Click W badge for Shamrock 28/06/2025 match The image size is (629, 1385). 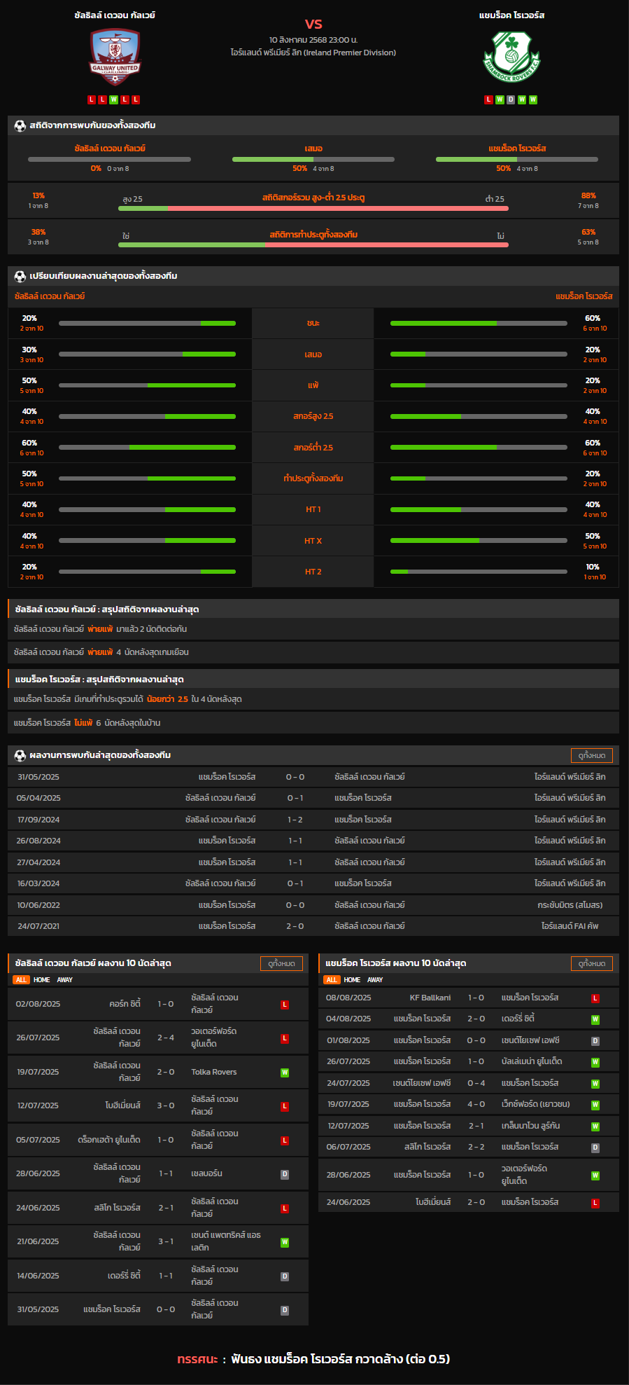(x=595, y=1176)
